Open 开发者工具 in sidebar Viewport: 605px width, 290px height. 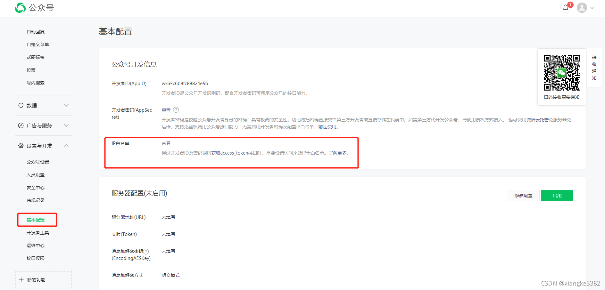click(38, 233)
